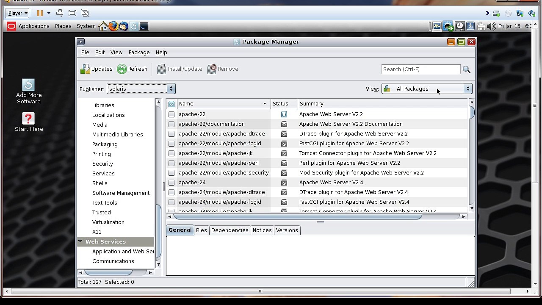Click the window menu button of Package Manager
This screenshot has height=305, width=542.
pos(80,42)
